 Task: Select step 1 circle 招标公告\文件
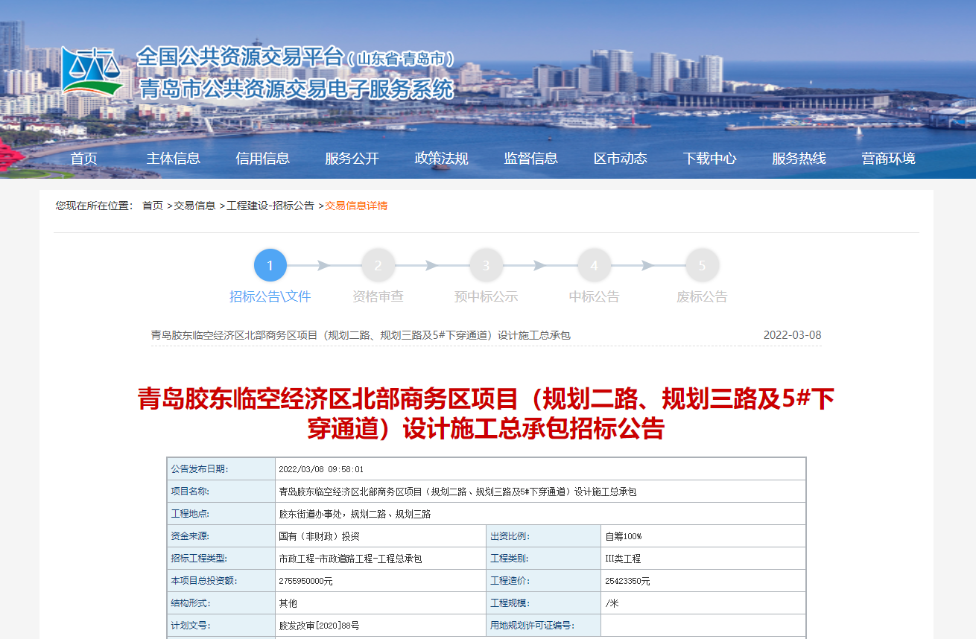270,266
